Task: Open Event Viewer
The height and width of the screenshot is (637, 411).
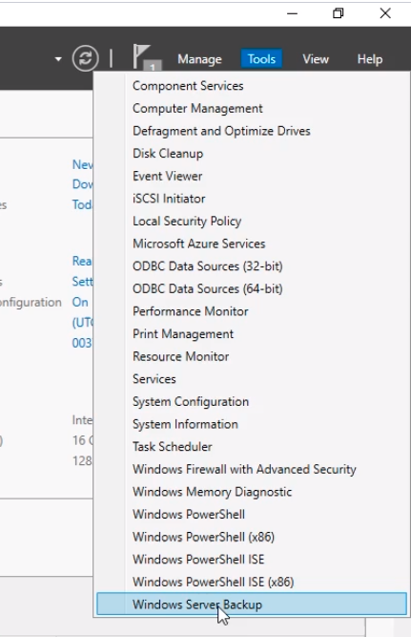Action: click(252, 176)
